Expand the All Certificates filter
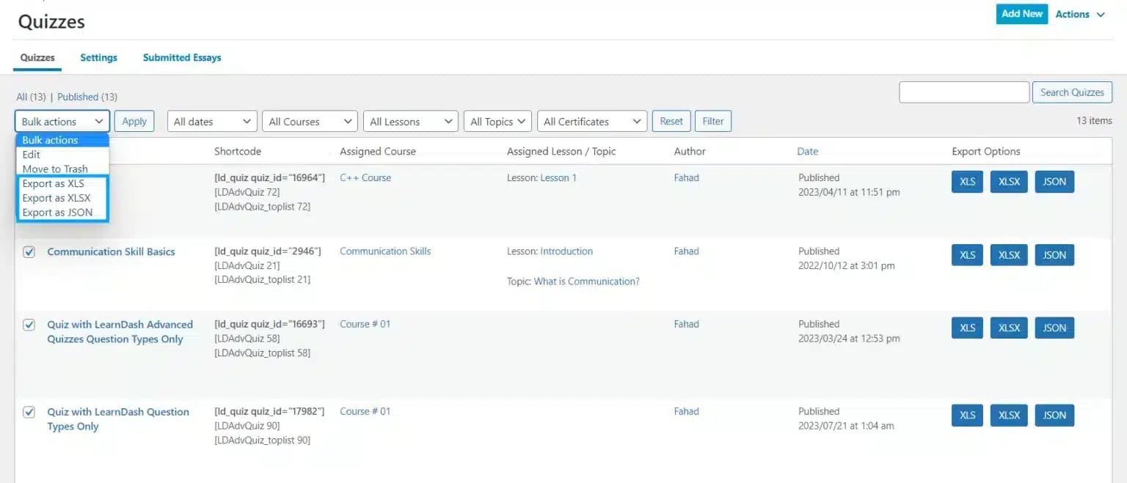This screenshot has height=483, width=1127. pyautogui.click(x=591, y=121)
